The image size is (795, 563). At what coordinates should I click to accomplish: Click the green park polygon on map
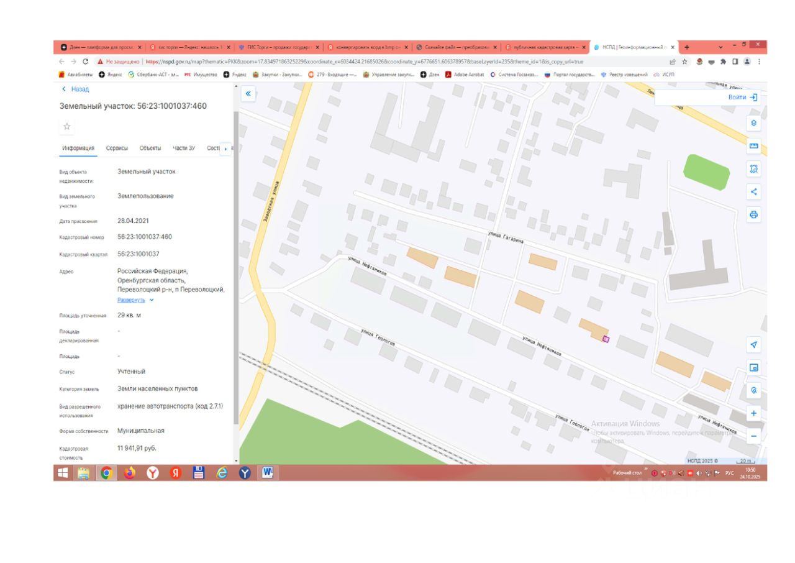click(x=706, y=172)
